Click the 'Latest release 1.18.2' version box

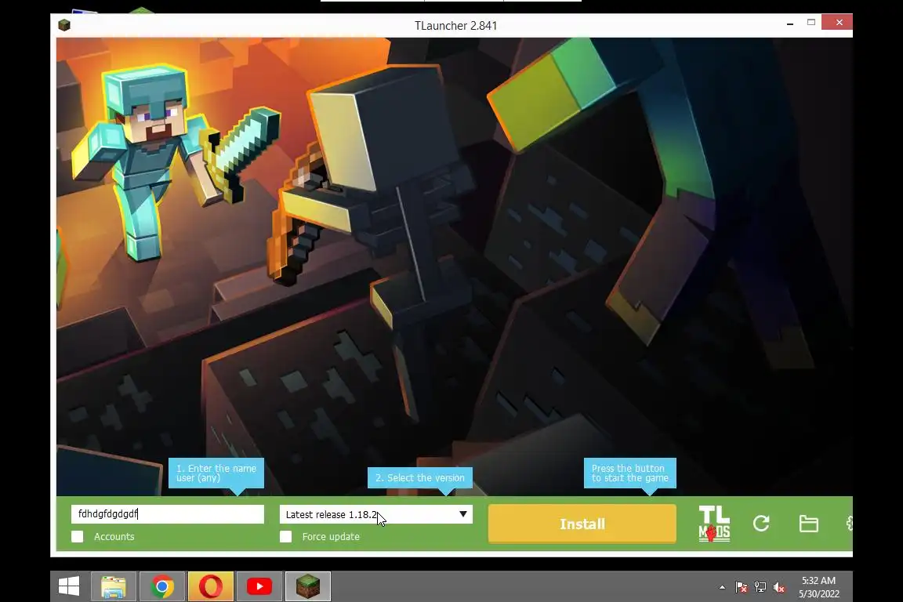pos(376,514)
